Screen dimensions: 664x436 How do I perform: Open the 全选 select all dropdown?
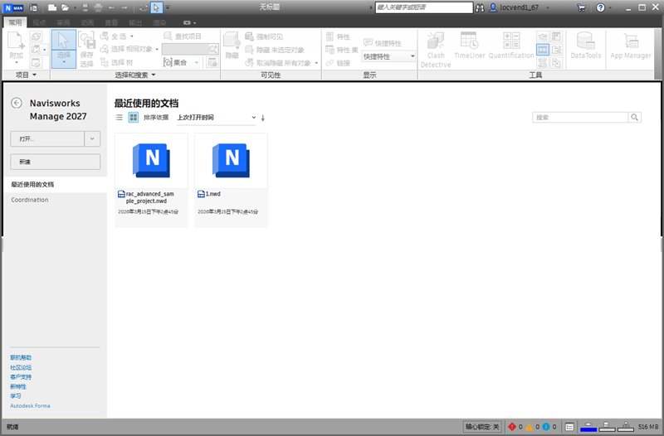click(132, 36)
